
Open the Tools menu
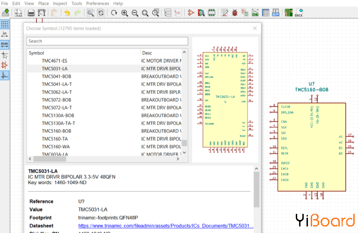click(x=77, y=3)
